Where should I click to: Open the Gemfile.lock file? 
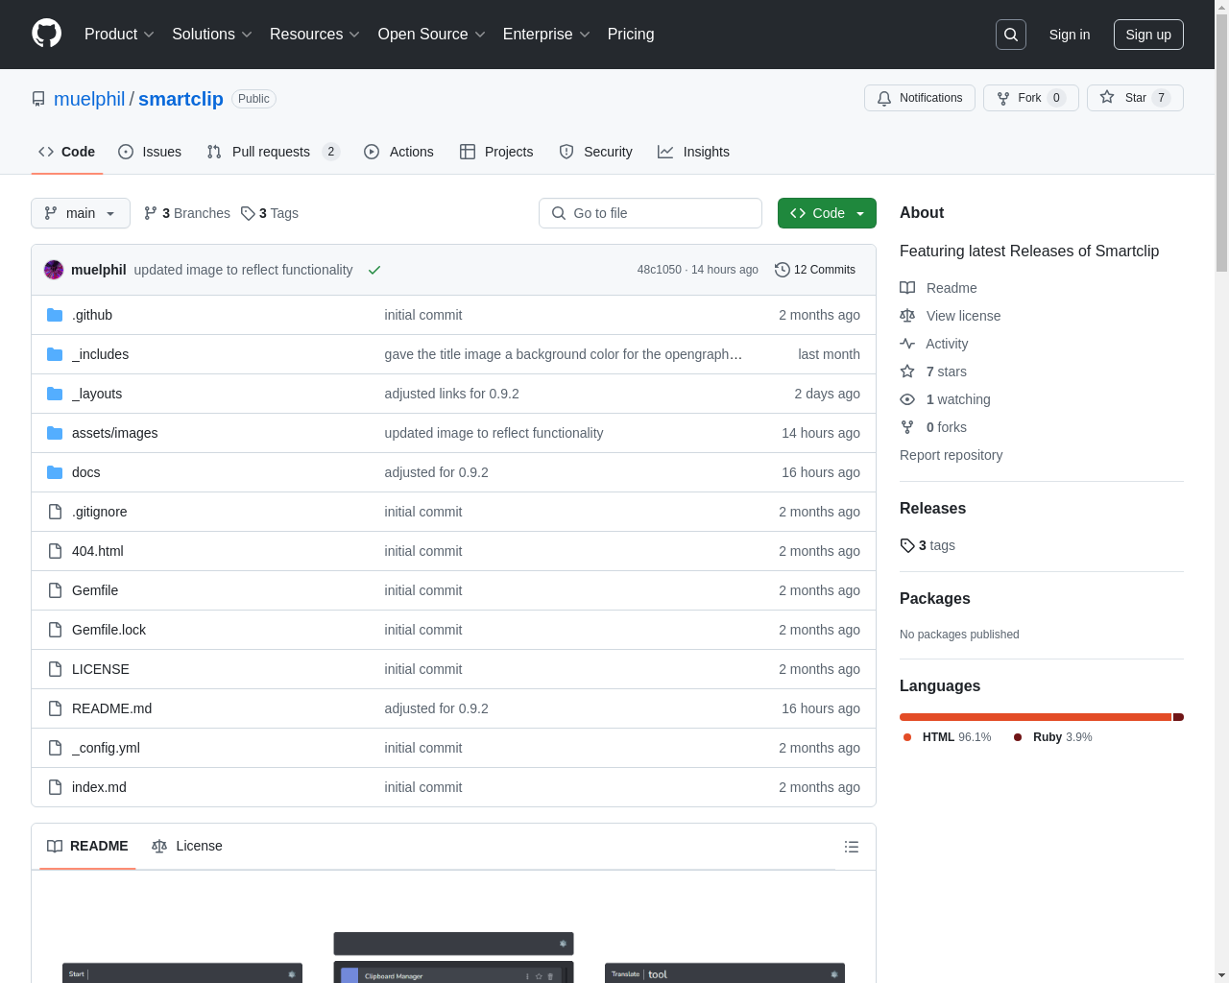[109, 630]
